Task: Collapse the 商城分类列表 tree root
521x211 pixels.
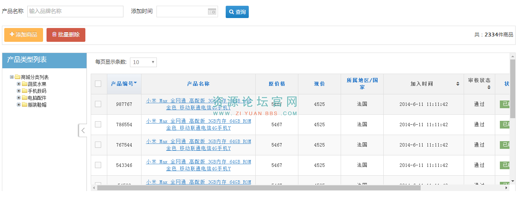Action: [x=12, y=77]
